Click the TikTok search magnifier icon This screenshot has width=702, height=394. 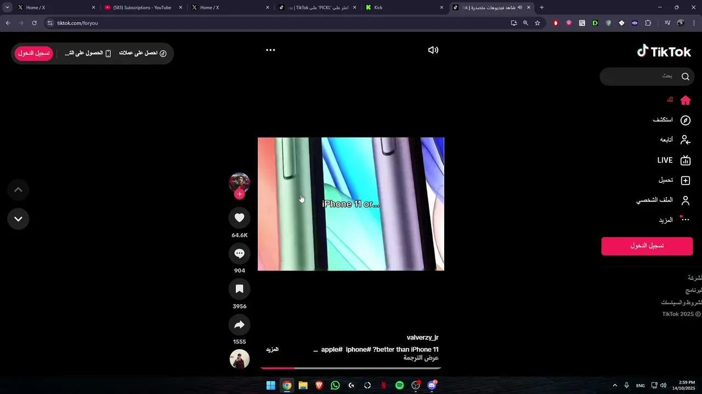point(685,77)
